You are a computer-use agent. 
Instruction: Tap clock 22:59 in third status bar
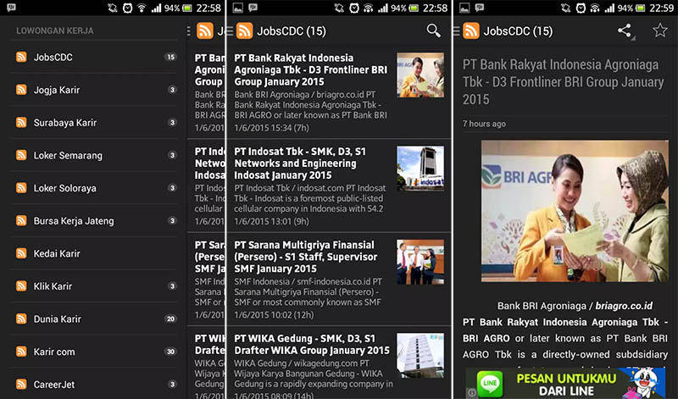click(x=662, y=8)
